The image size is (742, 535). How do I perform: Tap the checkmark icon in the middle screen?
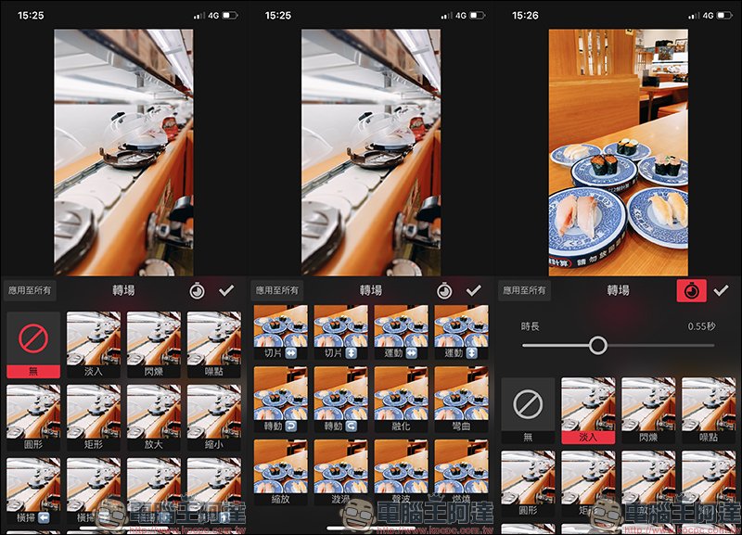(474, 290)
